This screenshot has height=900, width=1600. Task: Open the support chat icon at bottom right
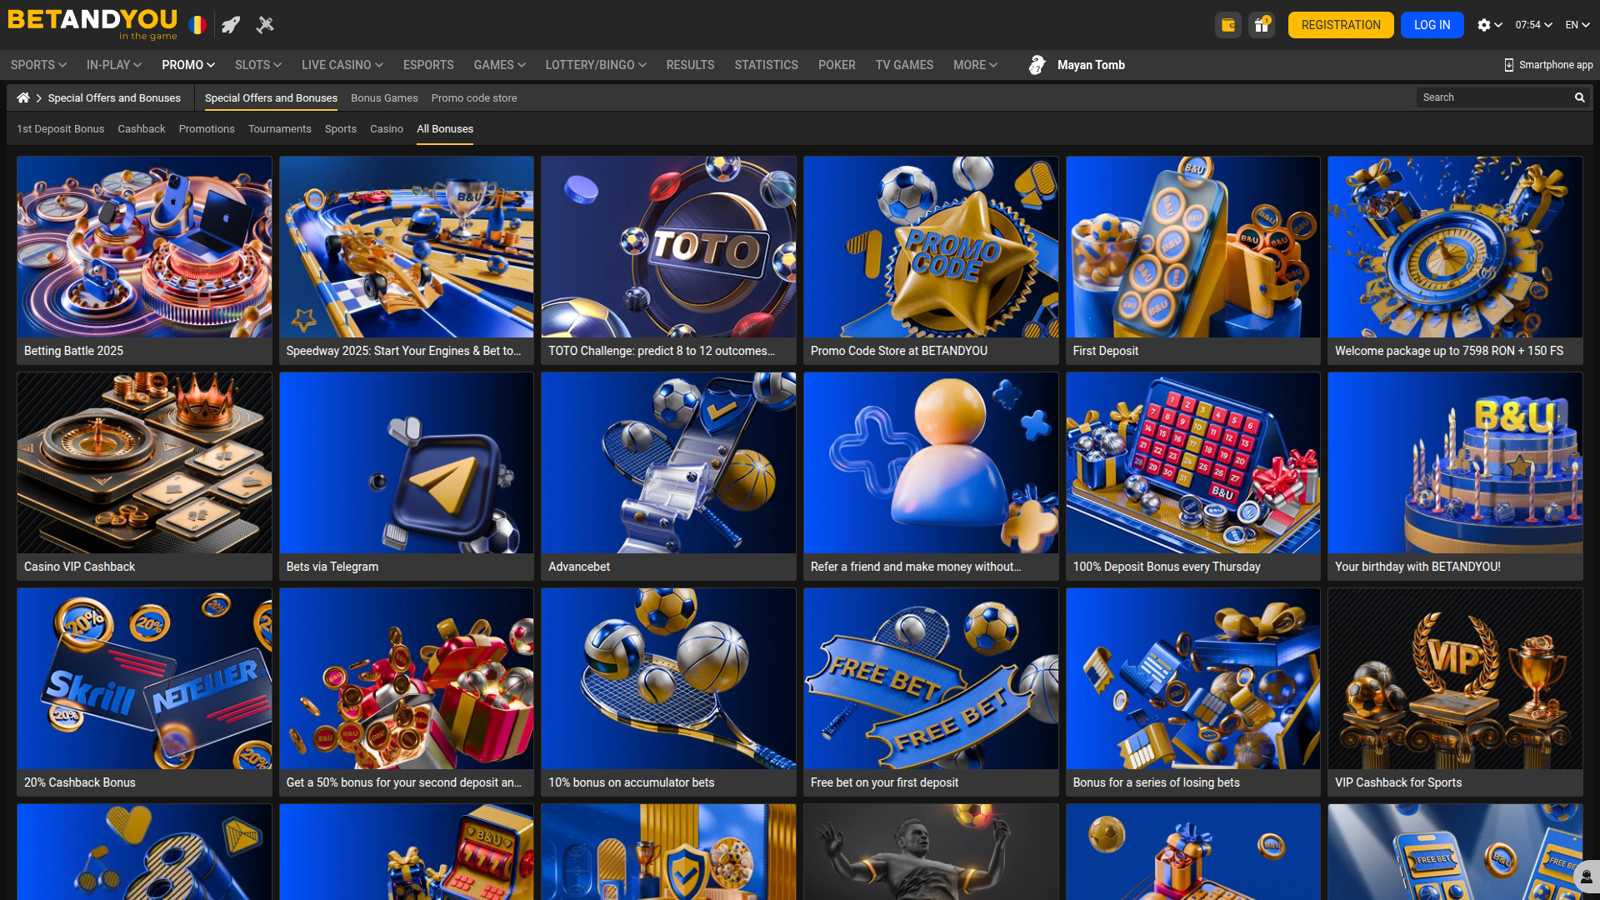tap(1586, 877)
